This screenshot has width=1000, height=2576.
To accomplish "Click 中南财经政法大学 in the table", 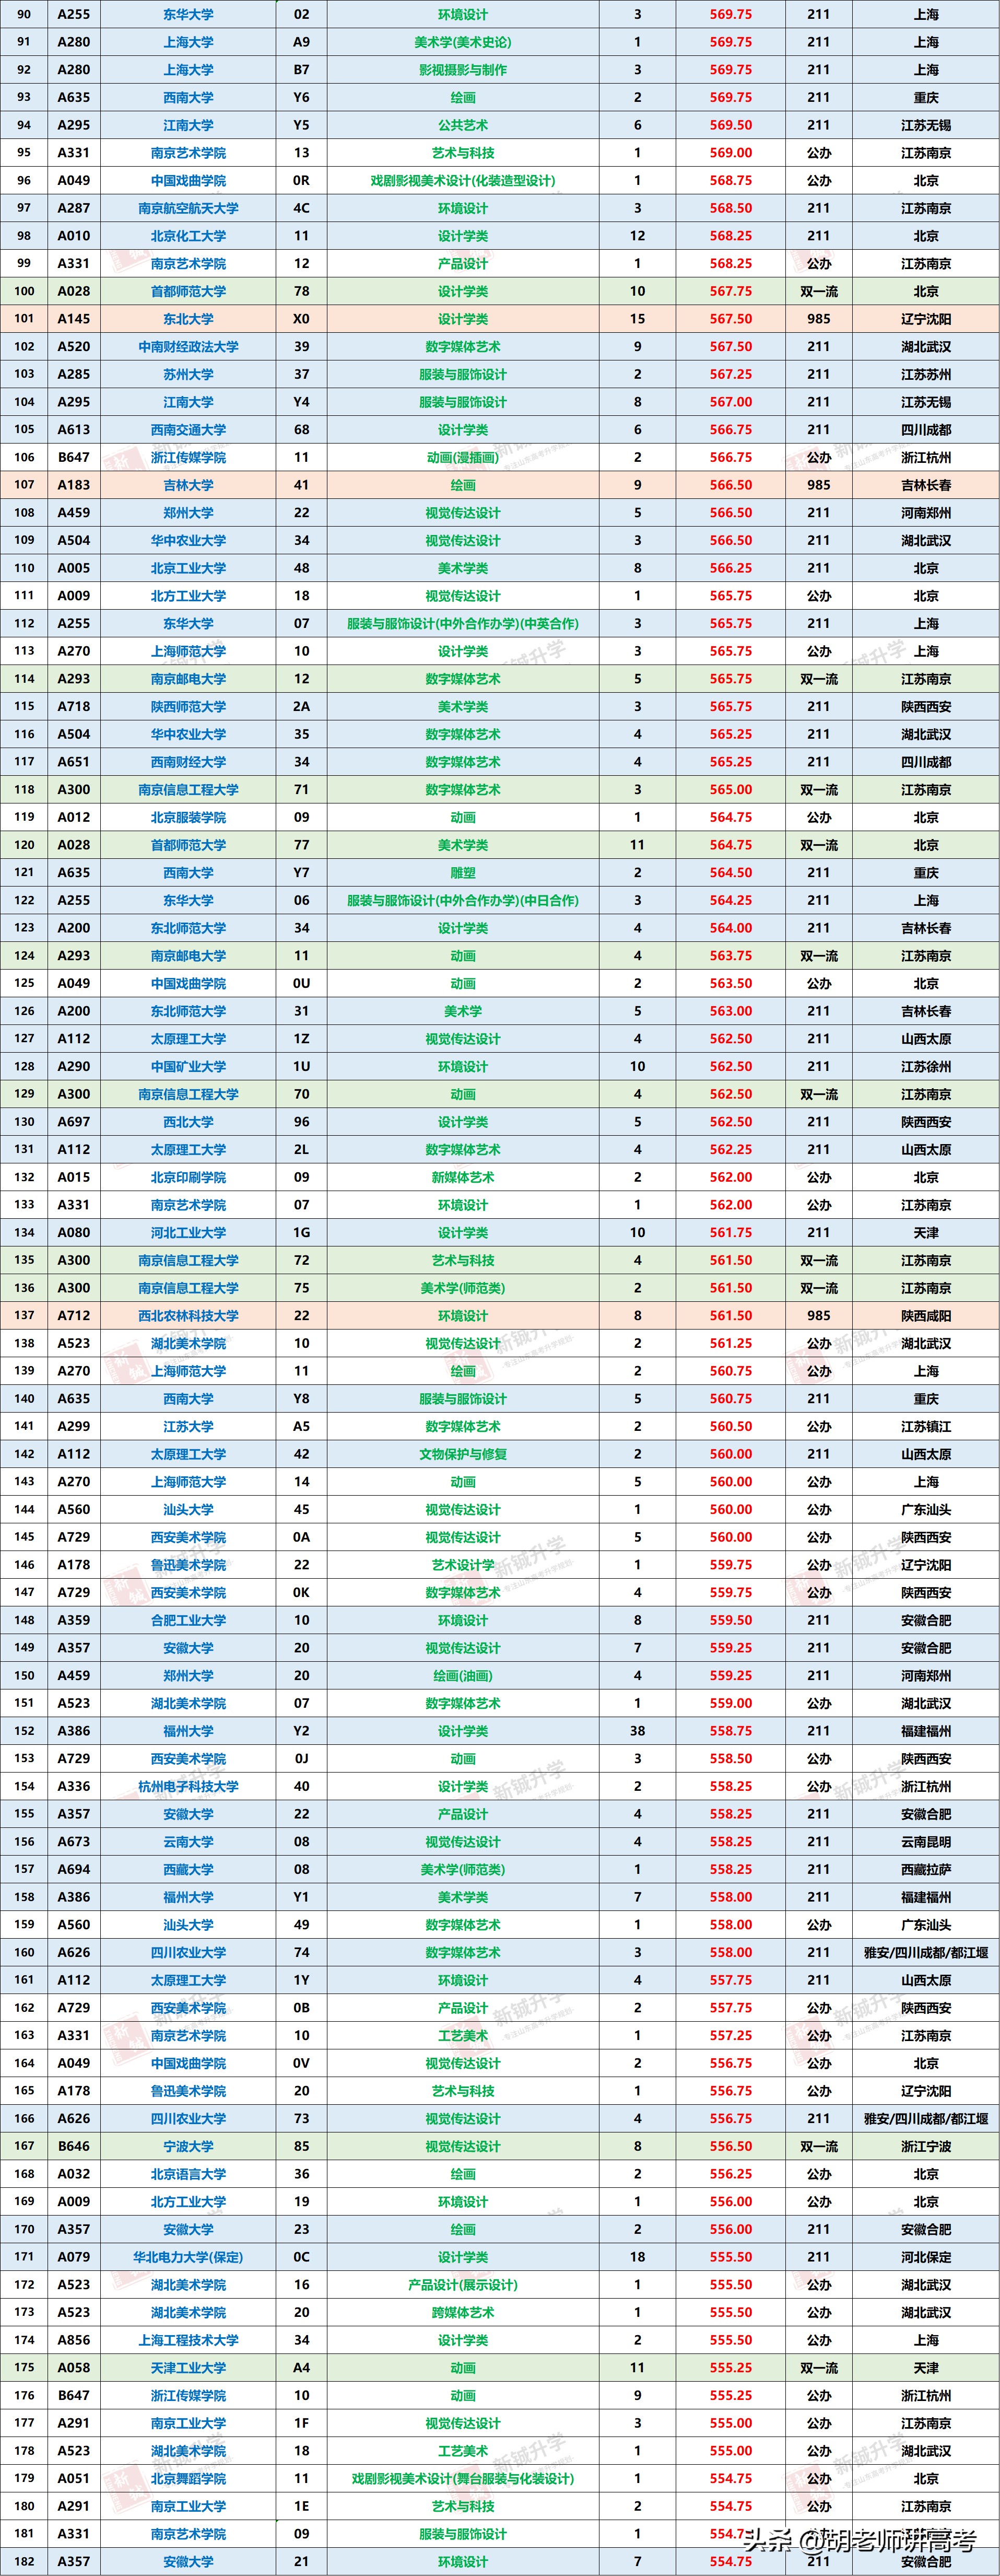I will (x=188, y=347).
